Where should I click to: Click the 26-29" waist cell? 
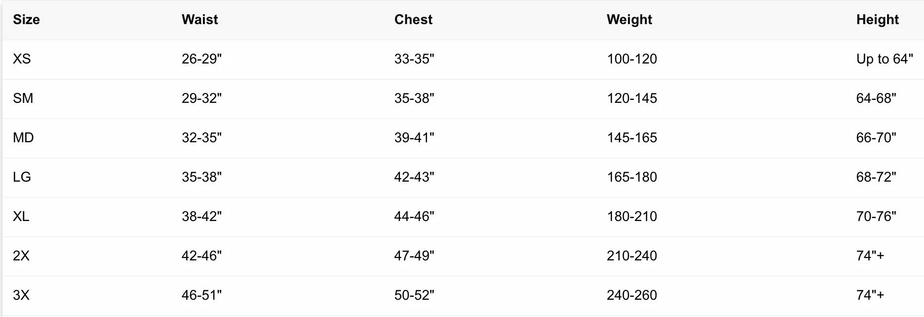pyautogui.click(x=201, y=59)
